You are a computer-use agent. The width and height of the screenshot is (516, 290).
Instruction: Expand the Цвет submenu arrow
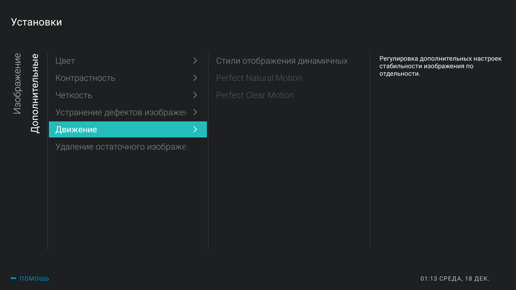pyautogui.click(x=195, y=61)
